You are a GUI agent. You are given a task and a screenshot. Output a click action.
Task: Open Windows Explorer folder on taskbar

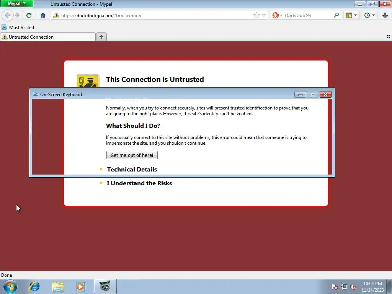[x=58, y=286]
